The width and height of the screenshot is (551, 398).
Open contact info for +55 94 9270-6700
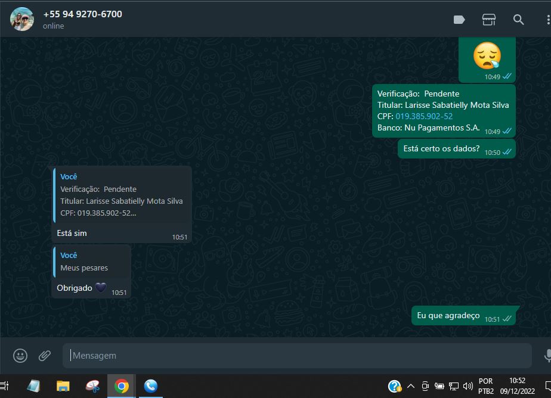[82, 14]
